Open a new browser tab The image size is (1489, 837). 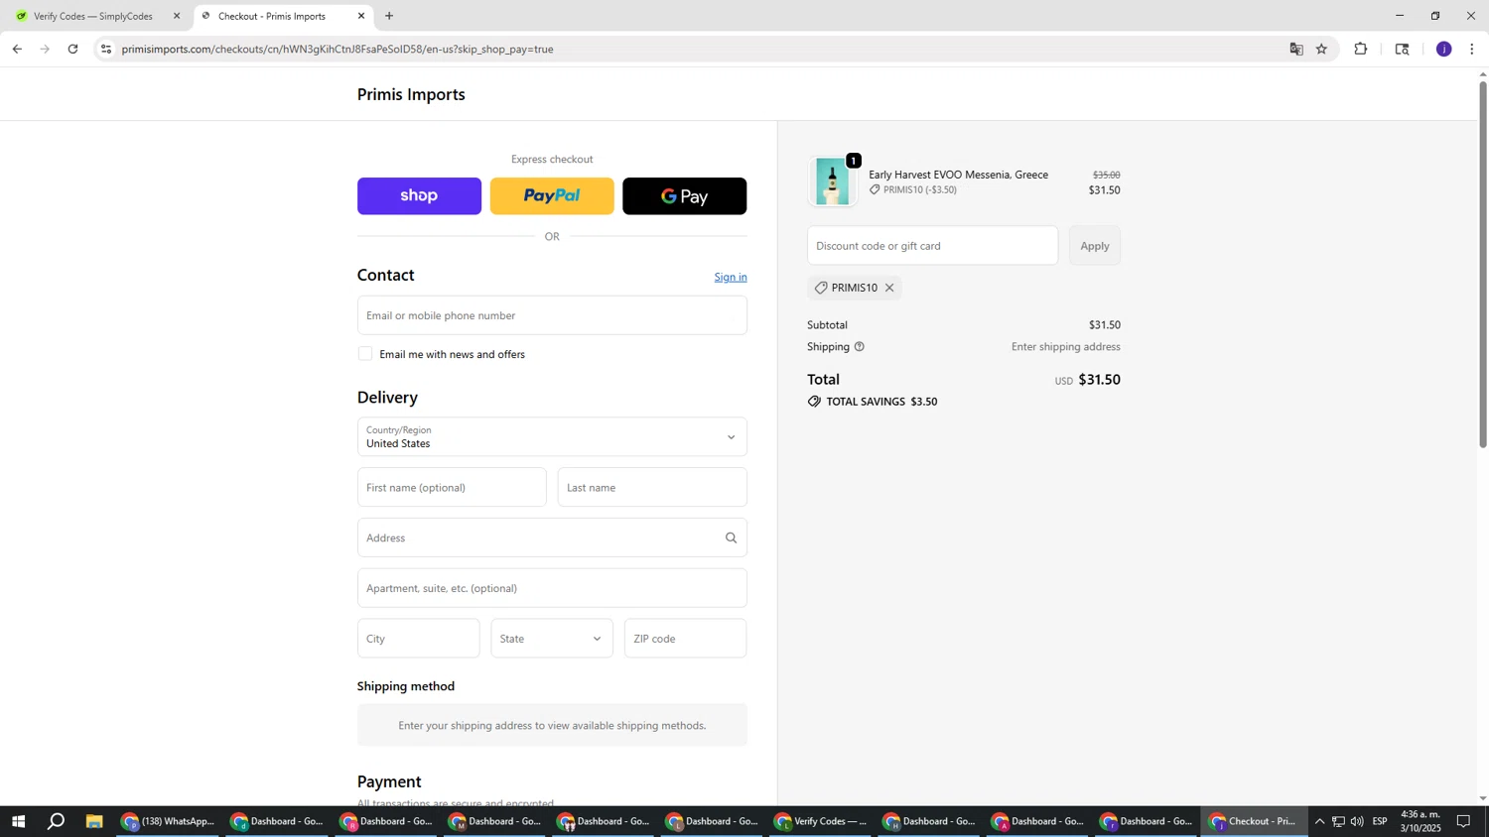[389, 16]
